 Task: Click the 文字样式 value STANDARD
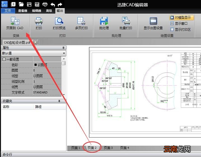(x=47, y=92)
